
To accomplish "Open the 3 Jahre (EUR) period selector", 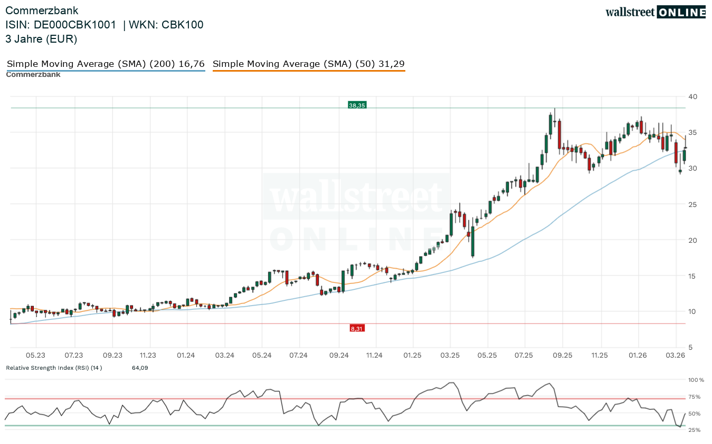I will click(x=41, y=38).
